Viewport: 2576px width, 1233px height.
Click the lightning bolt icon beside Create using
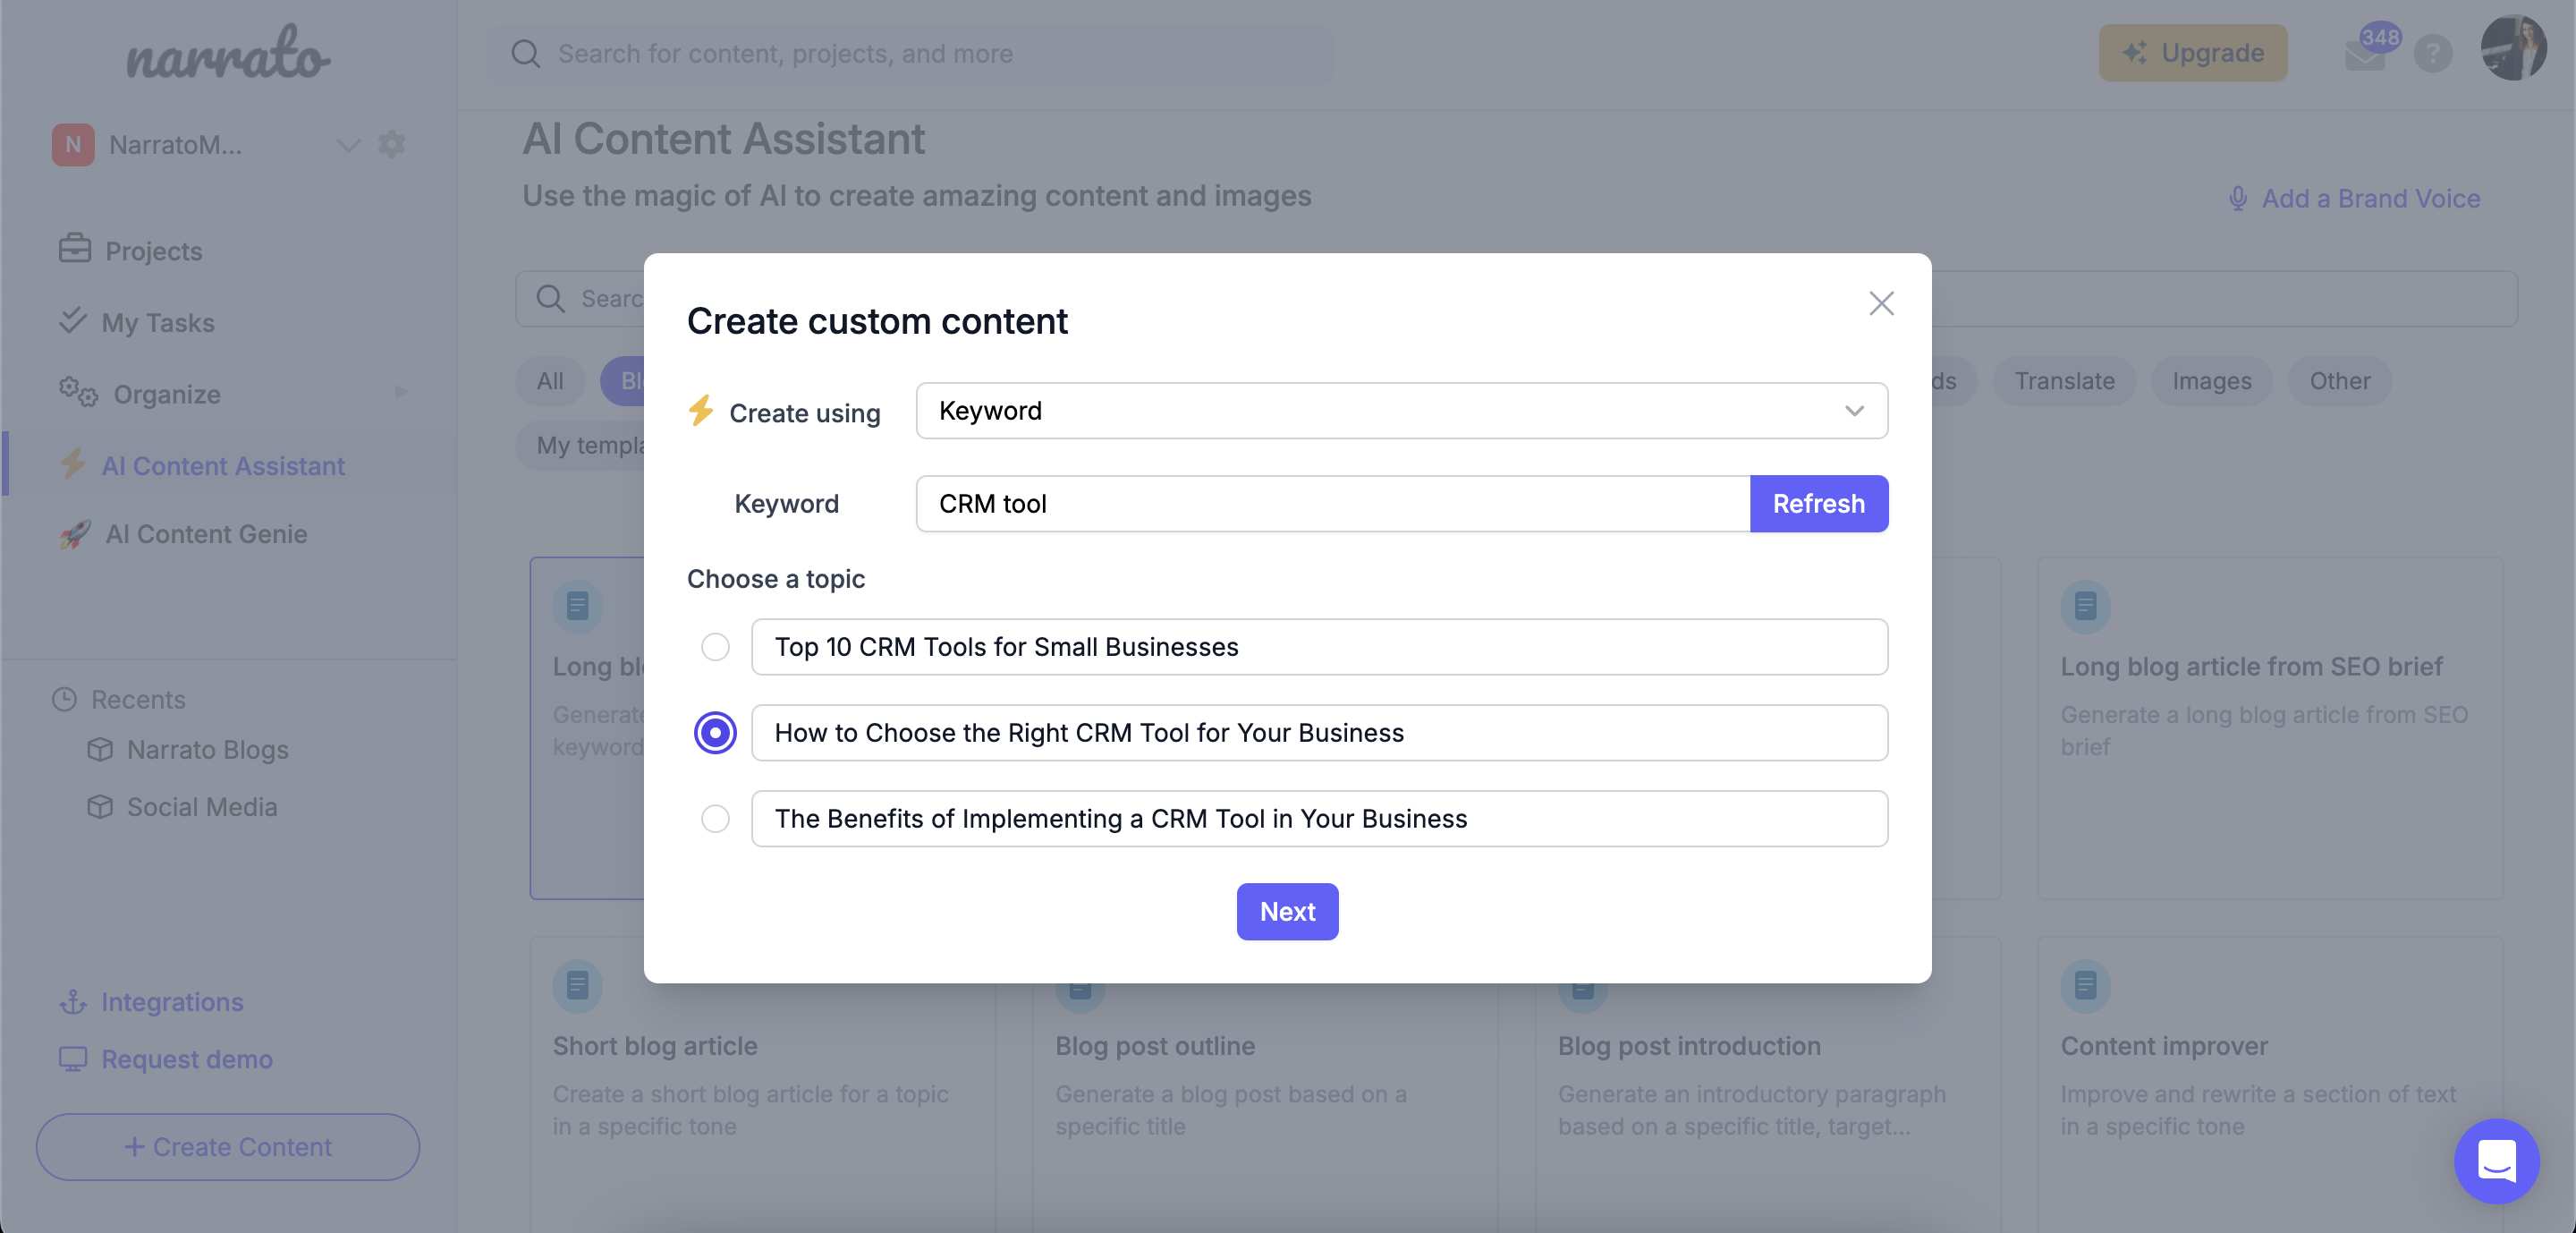pyautogui.click(x=700, y=410)
